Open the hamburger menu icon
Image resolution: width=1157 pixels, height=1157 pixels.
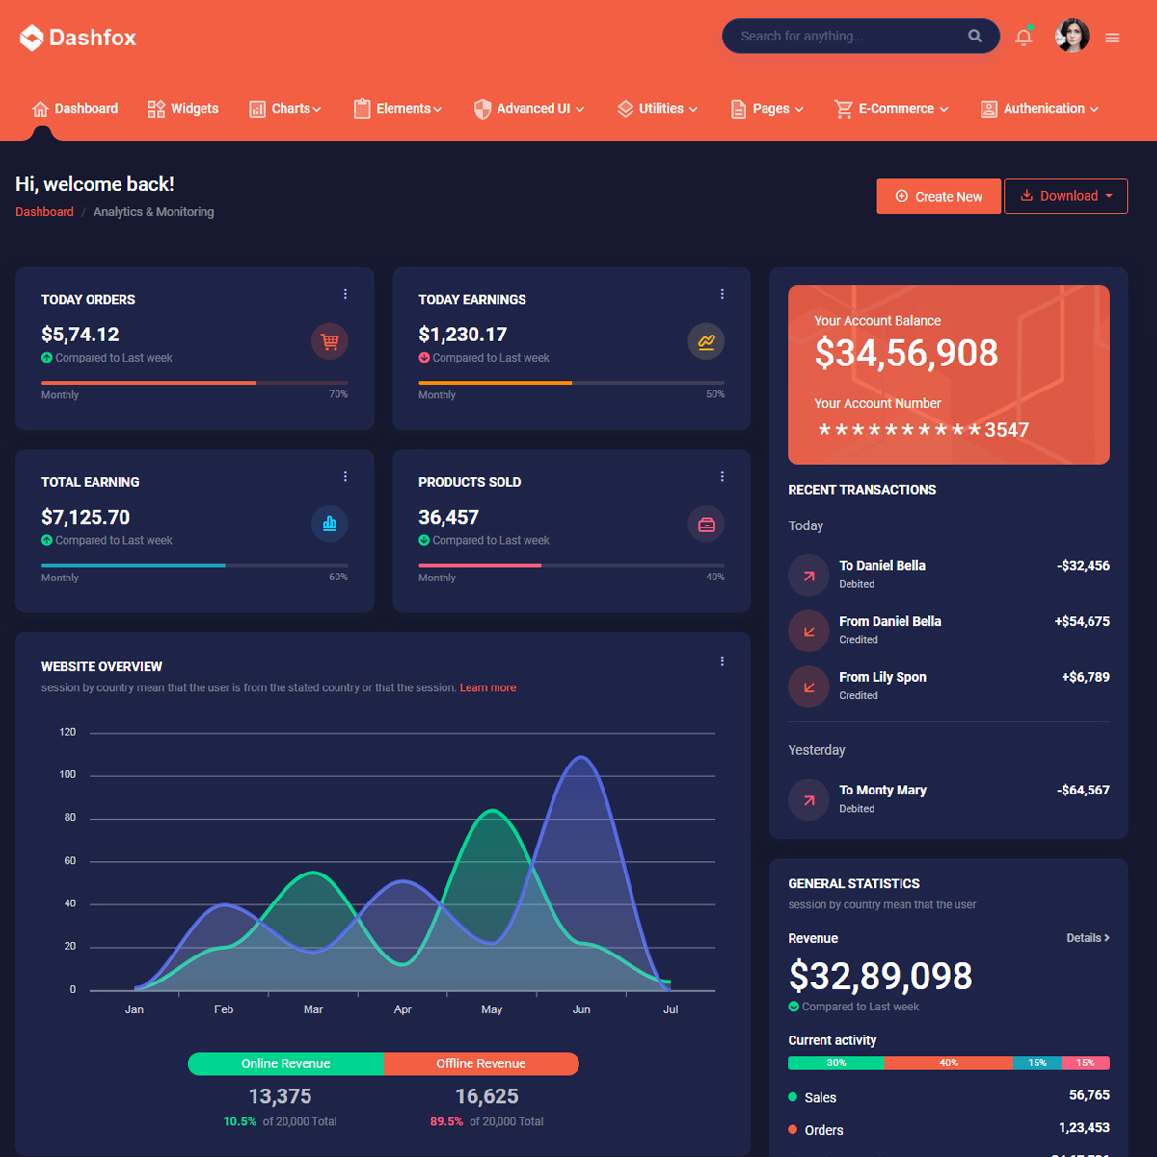1113,39
